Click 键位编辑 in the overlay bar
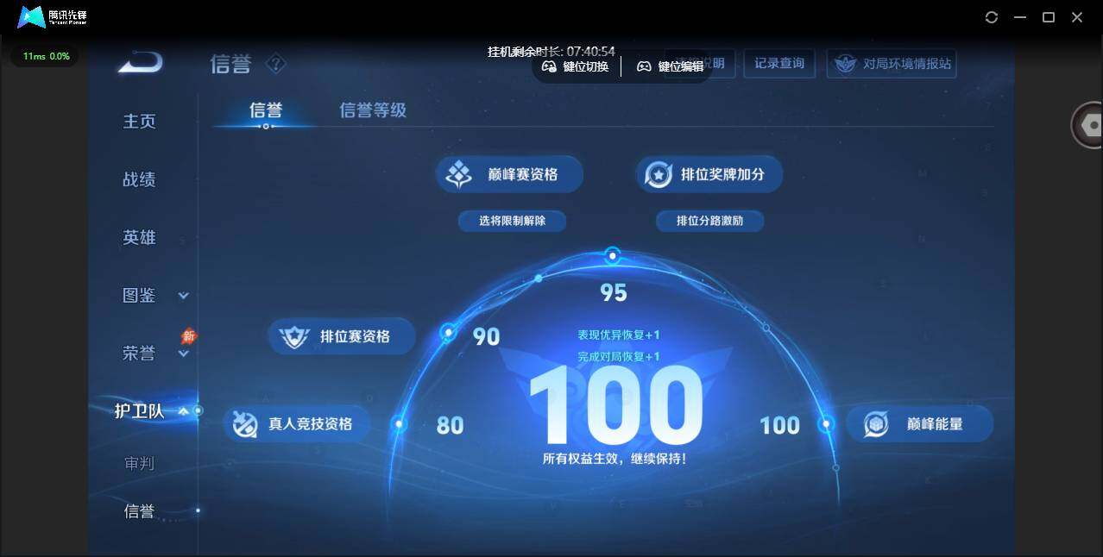Screen dimensions: 1103x557 tap(681, 66)
